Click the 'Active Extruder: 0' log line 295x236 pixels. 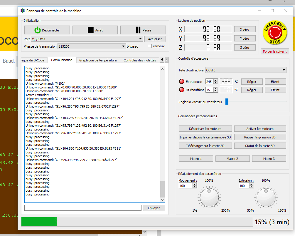click(x=38, y=95)
